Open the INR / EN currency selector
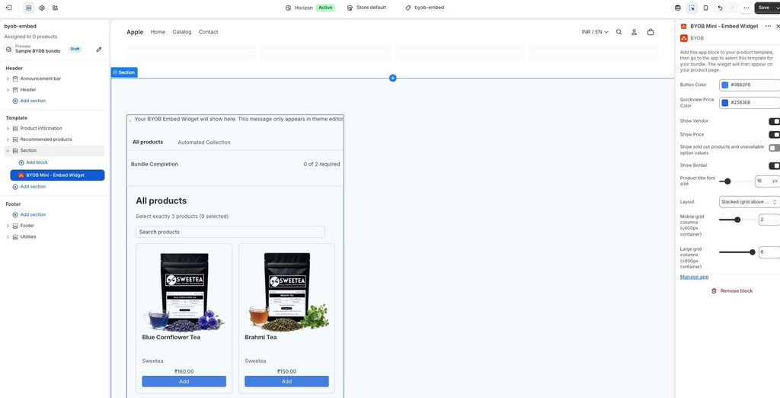Screen dimensions: 780x398 point(594,32)
